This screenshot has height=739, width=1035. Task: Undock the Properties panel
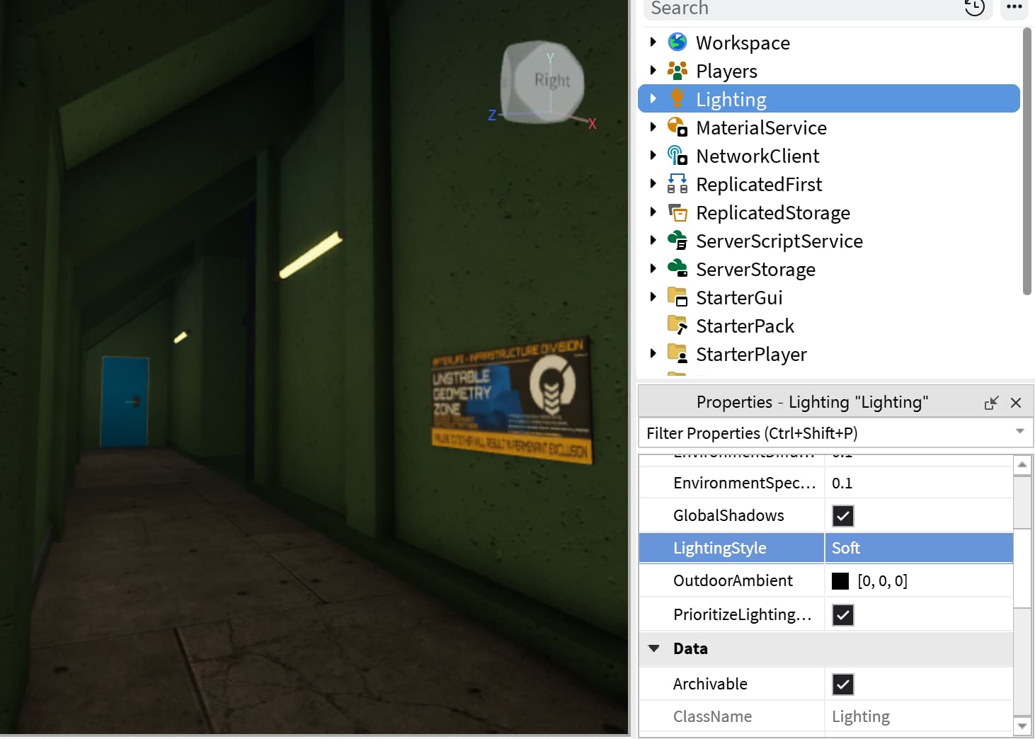click(991, 403)
